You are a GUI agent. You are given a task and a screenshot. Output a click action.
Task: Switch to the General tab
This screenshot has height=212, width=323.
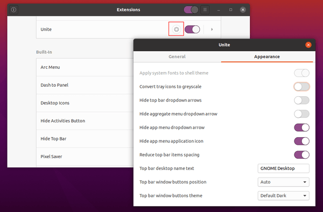coord(177,56)
